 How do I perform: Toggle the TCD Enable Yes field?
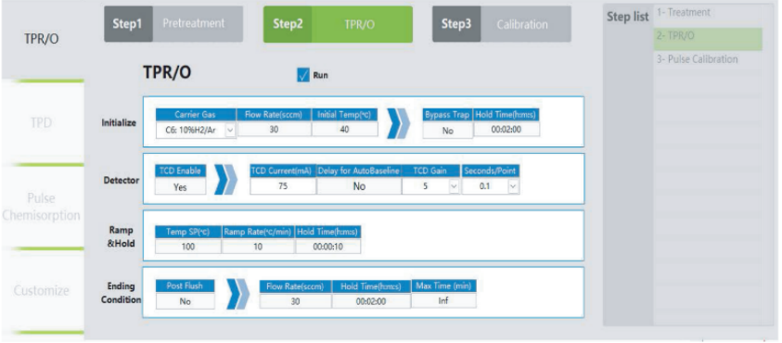(x=180, y=186)
